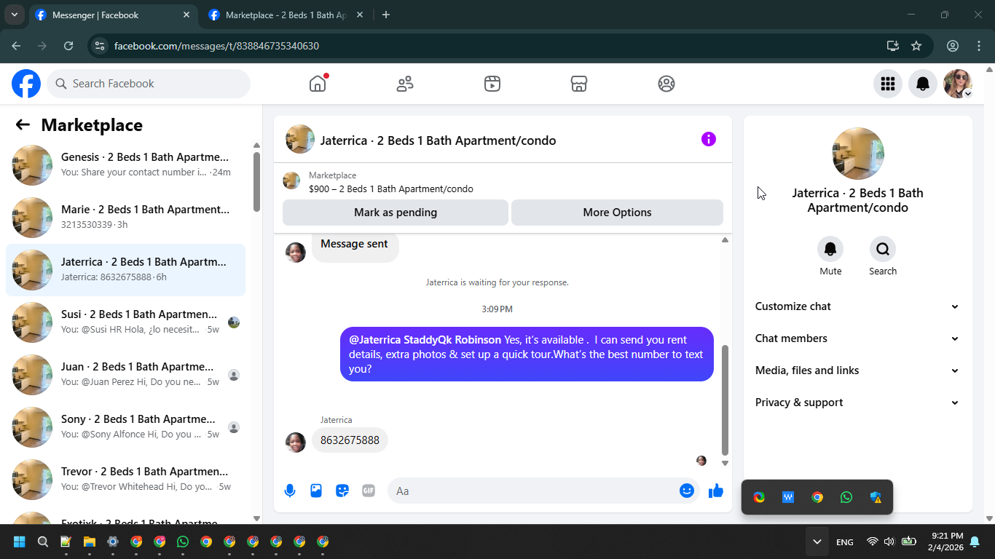The image size is (995, 559).
Task: Expand Privacy & support section
Action: 857,403
